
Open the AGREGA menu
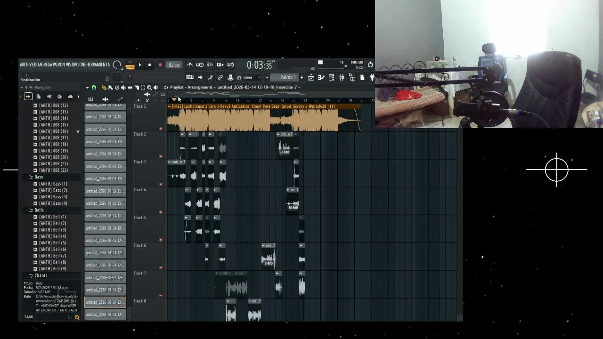[x=47, y=65]
